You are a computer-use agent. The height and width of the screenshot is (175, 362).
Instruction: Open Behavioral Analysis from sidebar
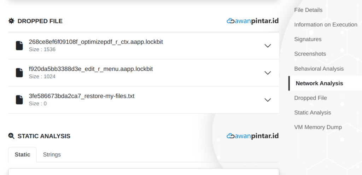tap(319, 69)
